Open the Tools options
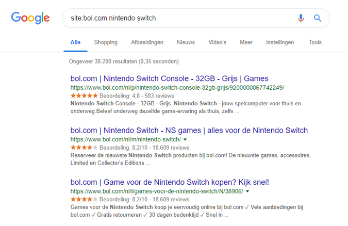The image size is (348, 226). coord(315,42)
